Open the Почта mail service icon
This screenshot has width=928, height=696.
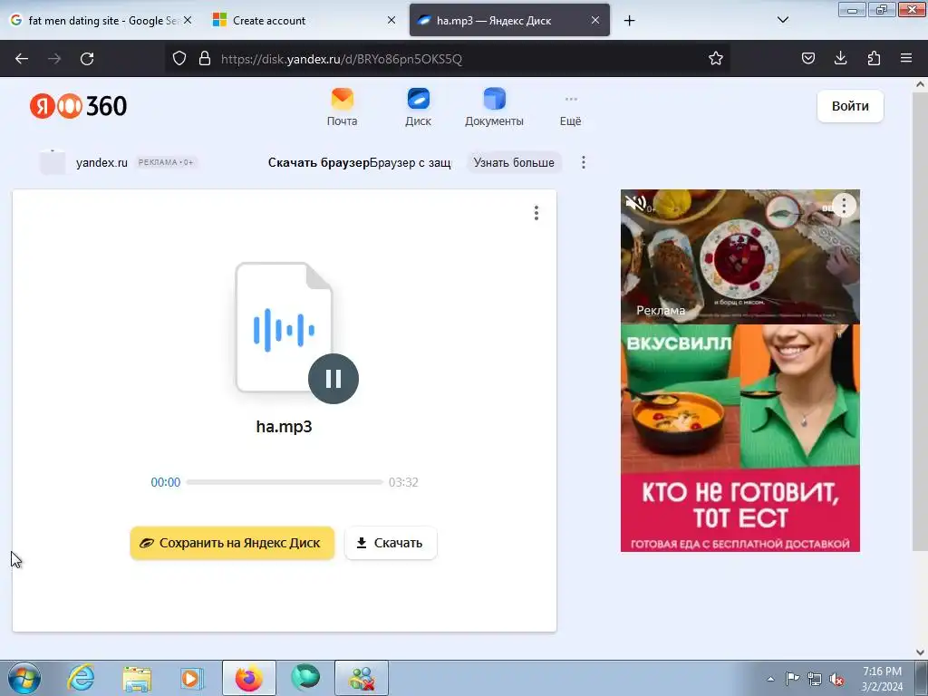click(342, 107)
